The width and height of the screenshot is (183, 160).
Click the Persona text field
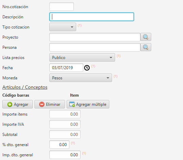pyautogui.click(x=95, y=47)
